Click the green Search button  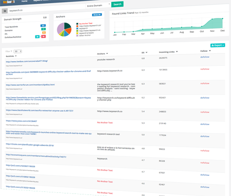pyautogui.click(x=118, y=4)
